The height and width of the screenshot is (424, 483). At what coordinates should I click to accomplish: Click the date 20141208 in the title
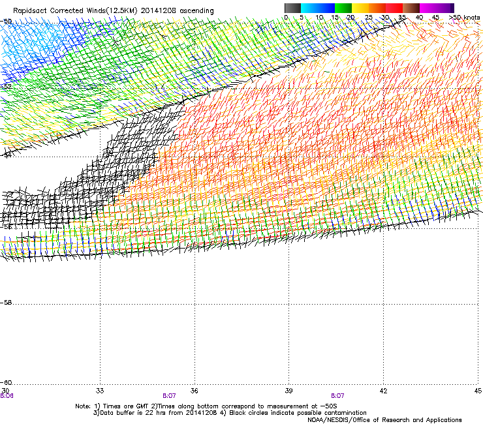pyautogui.click(x=159, y=10)
